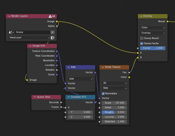Viewport: 175px width, 136px height.
Task: Click the Rotation output socket
Action: point(57,70)
